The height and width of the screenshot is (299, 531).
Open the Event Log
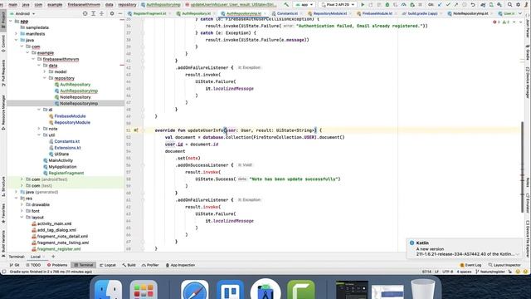470,265
